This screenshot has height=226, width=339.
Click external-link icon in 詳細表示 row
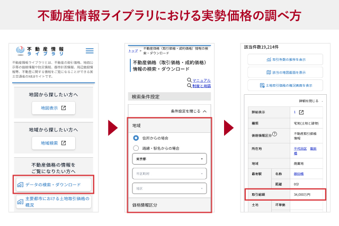(301, 112)
